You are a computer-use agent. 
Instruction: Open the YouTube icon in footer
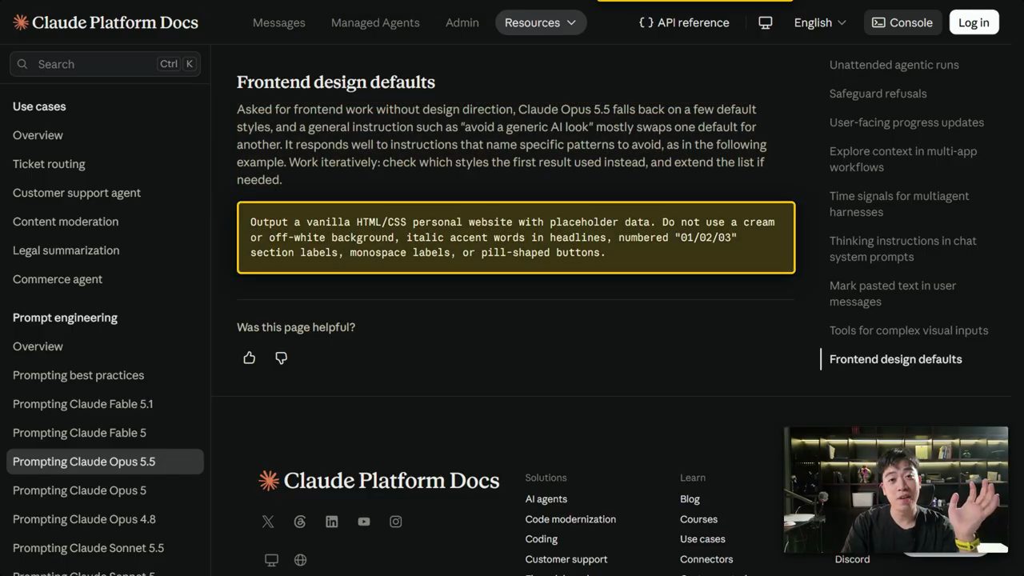364,522
